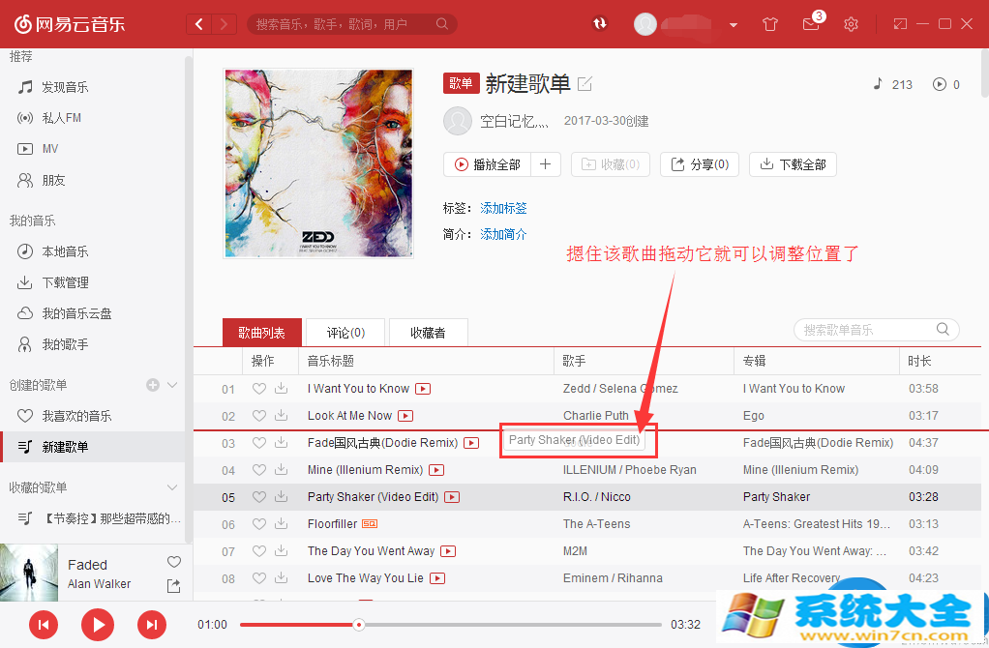
Task: Like the song Look At Me Now
Action: (x=259, y=416)
